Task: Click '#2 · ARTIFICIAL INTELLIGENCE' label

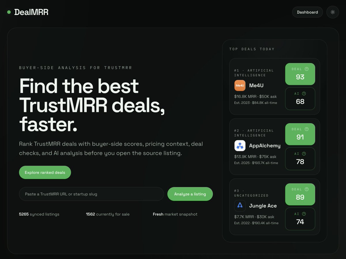Action: 254,133
